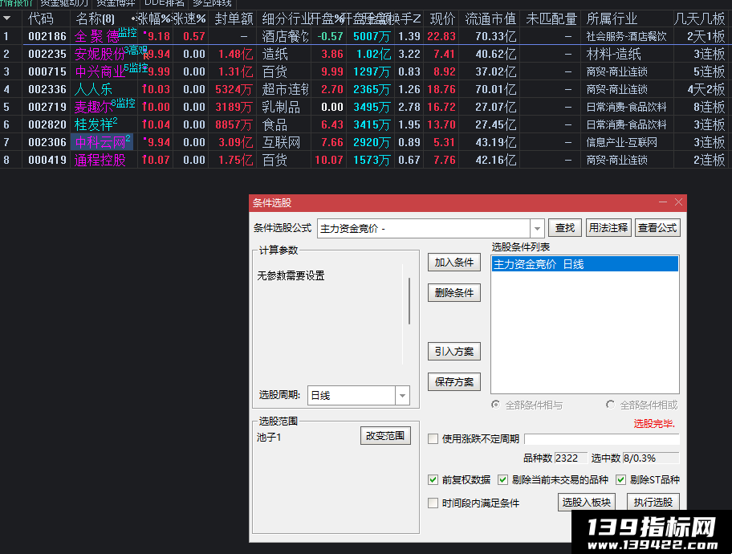Viewport: 732px width, 554px height.
Task: Click the 加入条件 button
Action: pos(453,263)
